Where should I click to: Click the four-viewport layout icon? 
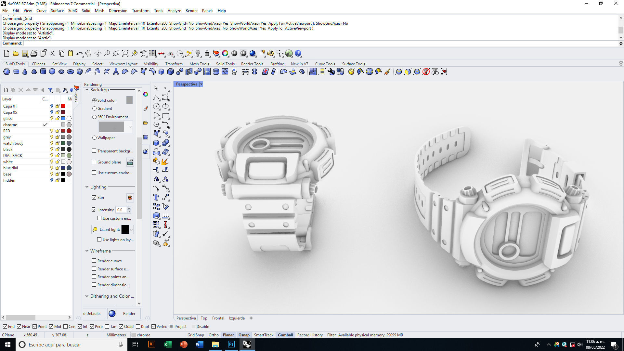tap(152, 53)
